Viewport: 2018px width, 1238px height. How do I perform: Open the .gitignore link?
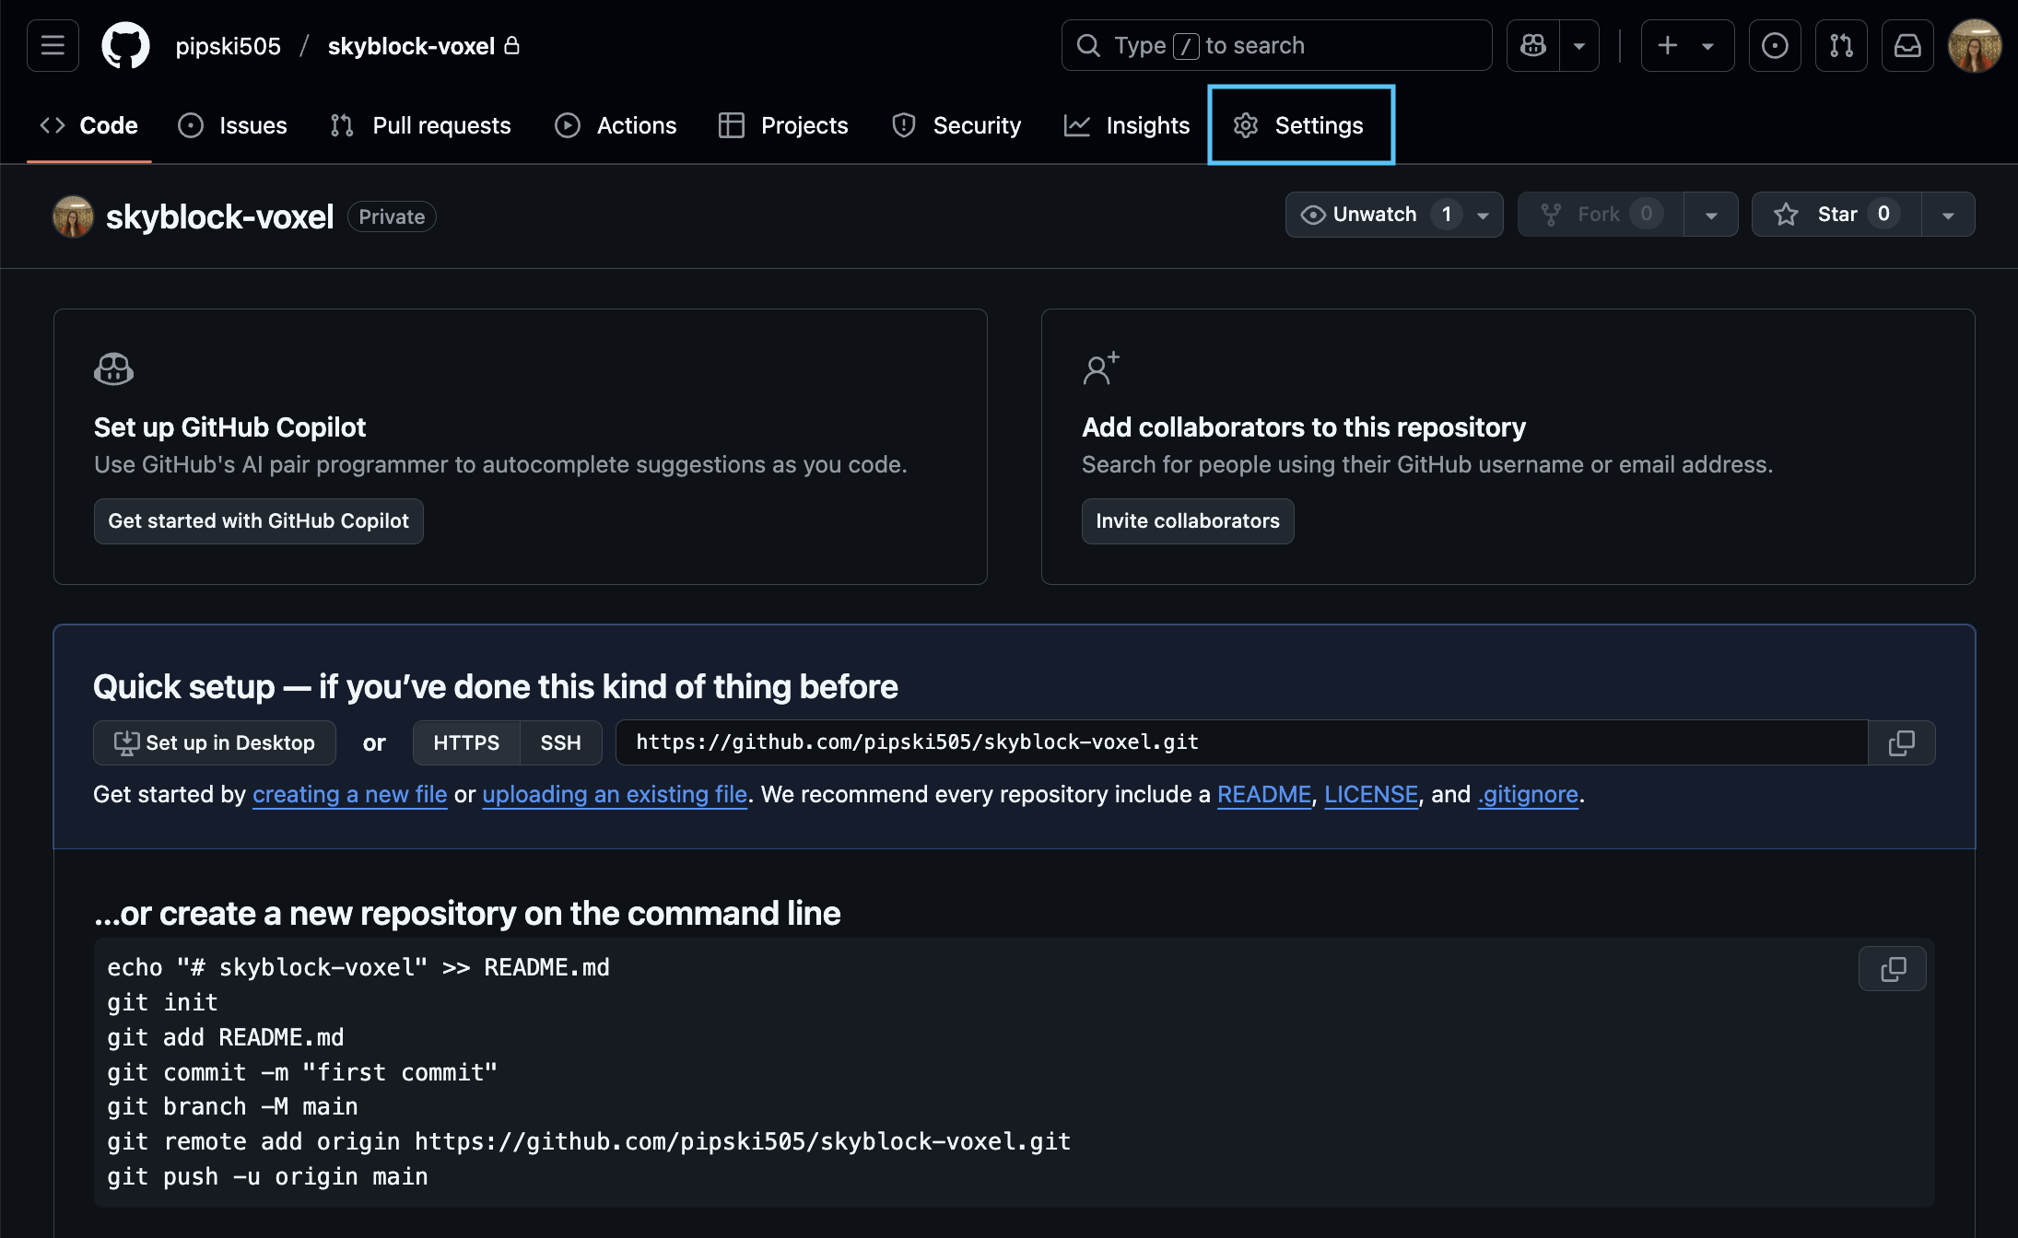(1528, 794)
